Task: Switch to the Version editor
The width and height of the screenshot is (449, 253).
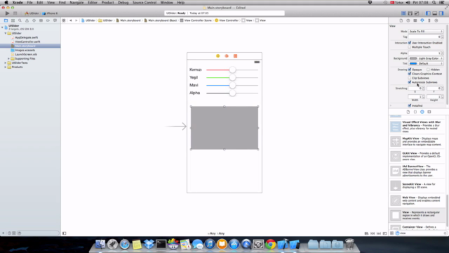Action: point(417,13)
